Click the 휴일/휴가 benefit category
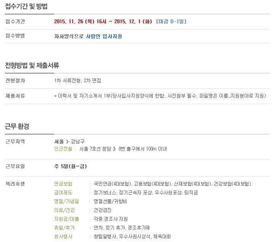The image size is (272, 242). [64, 228]
